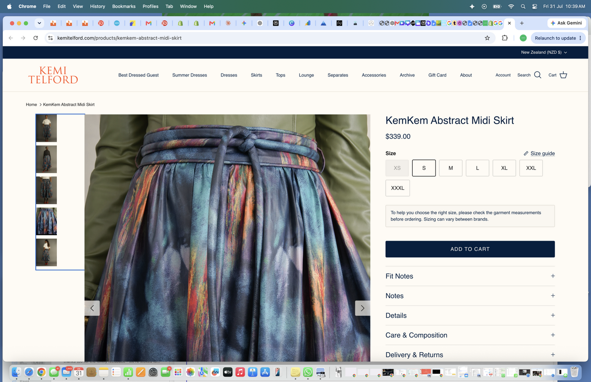Click the site information icon in address bar
This screenshot has width=591, height=382.
(50, 38)
